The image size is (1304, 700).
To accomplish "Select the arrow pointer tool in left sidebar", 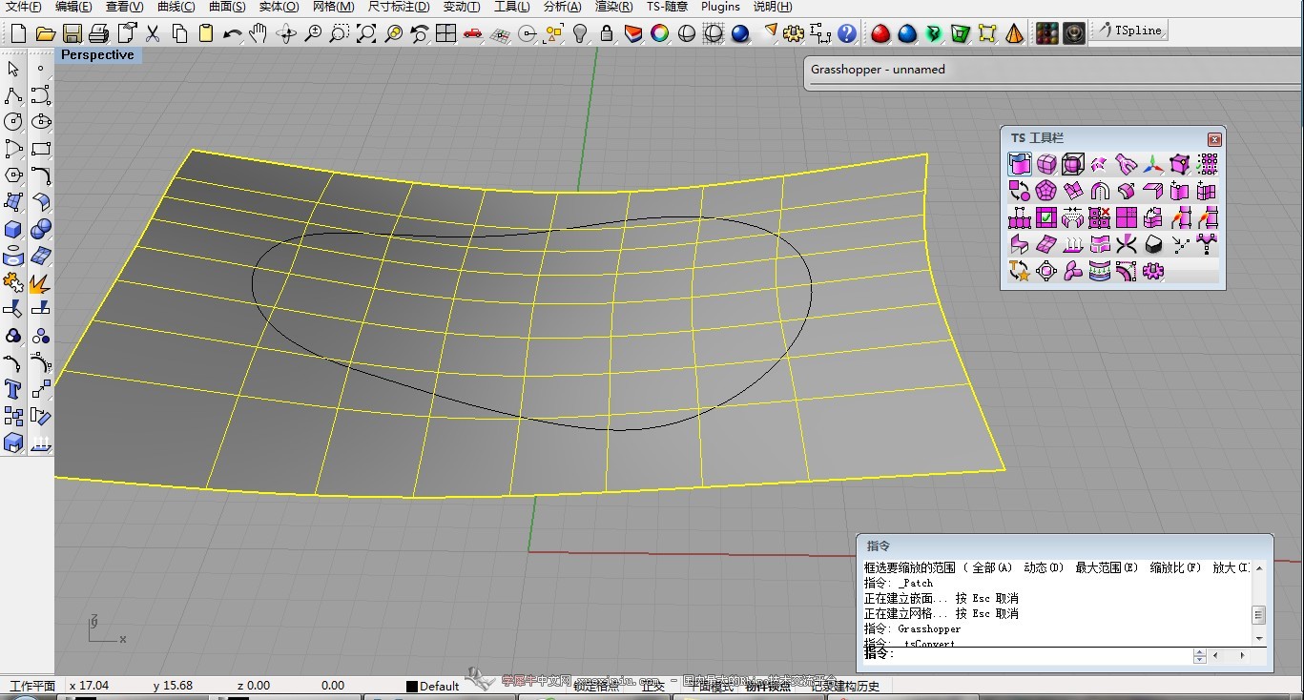I will pyautogui.click(x=13, y=69).
